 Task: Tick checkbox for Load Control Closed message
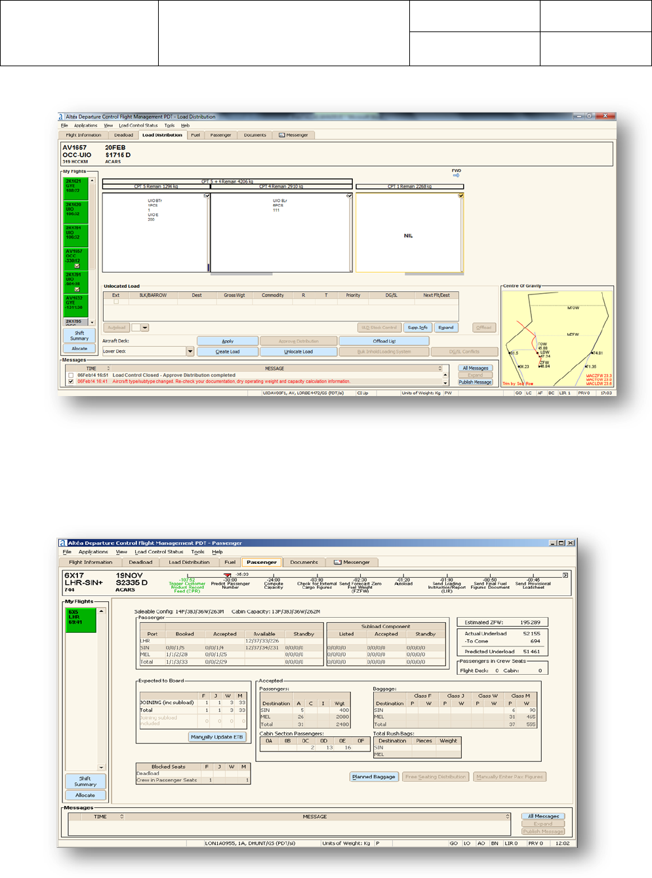[71, 376]
